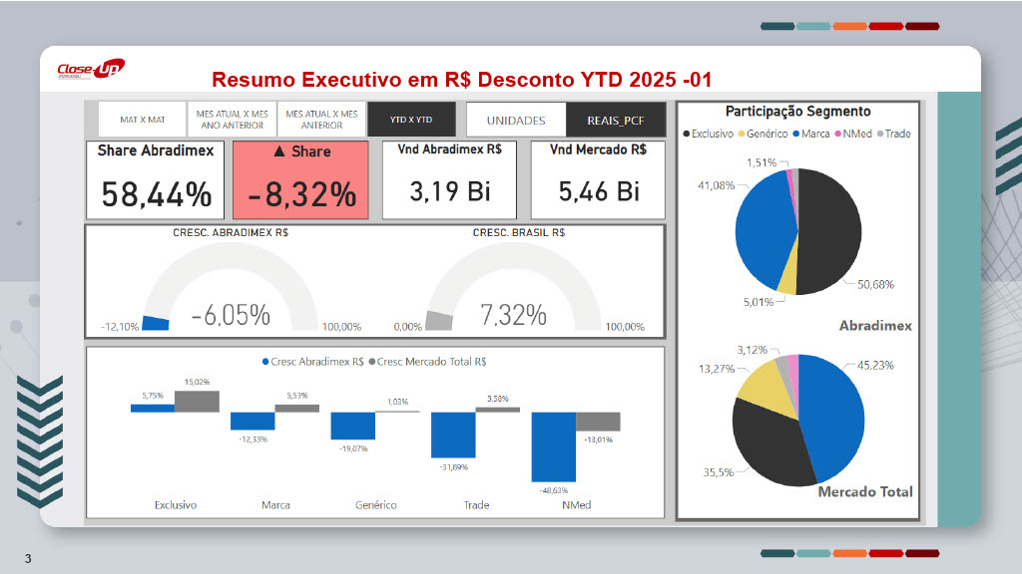Click the Exclusivo legend marker
Screen dimensions: 1022x574
point(687,134)
